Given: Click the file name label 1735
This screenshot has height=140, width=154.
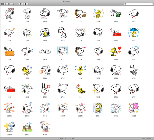Looking at the screenshot, I should click(x=63, y=78).
